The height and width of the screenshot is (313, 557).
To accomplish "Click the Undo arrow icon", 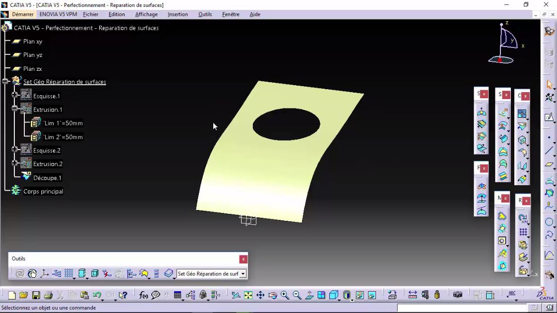I will pos(97,295).
